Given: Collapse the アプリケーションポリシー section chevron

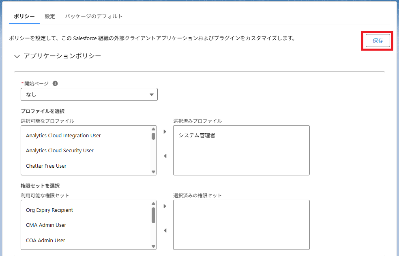Looking at the screenshot, I should 17,56.
